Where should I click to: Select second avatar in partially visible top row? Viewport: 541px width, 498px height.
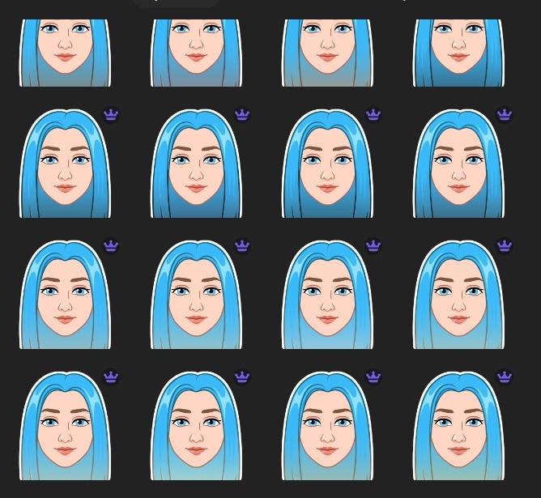click(x=196, y=53)
